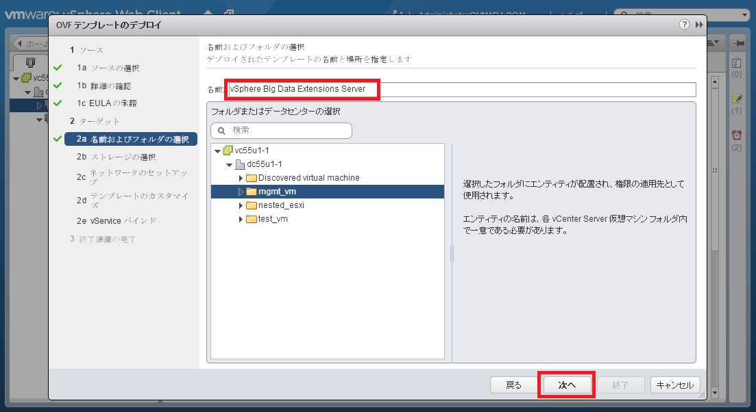
Task: Go to step 1a ソースの選択
Action: coord(108,68)
